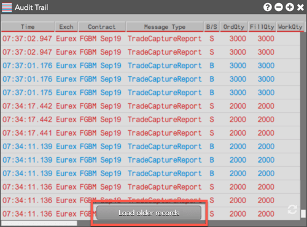
Task: Click Eurex in the 07:37:01.175 row
Action: pos(66,93)
